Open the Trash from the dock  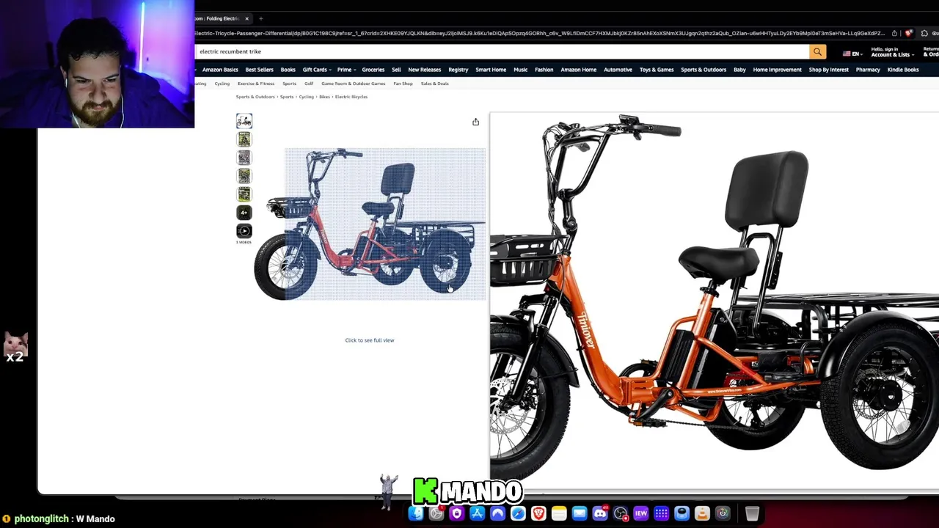point(752,513)
